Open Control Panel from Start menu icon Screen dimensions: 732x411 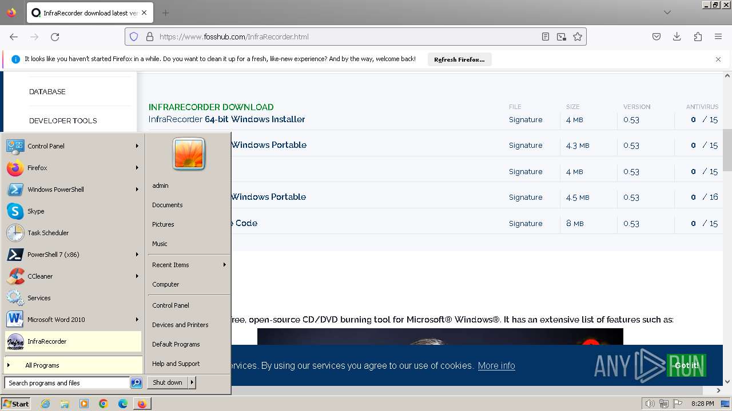tap(15, 146)
